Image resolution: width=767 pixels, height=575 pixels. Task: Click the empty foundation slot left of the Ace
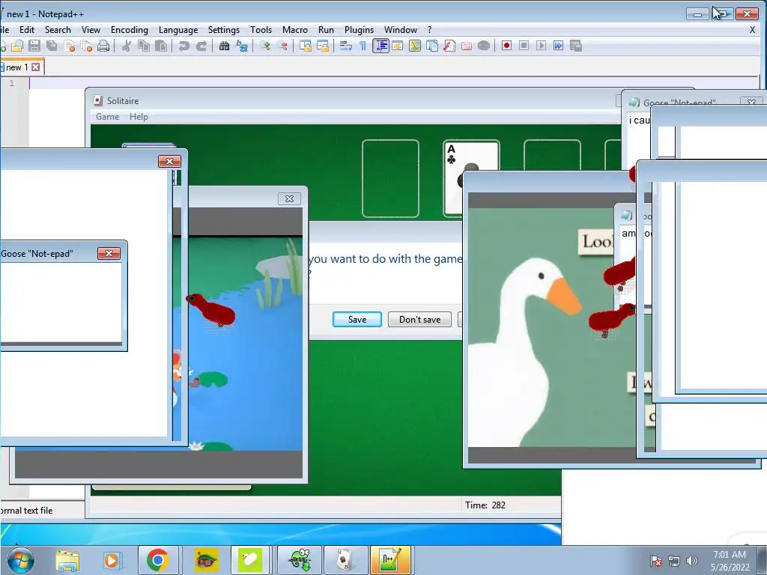390,178
